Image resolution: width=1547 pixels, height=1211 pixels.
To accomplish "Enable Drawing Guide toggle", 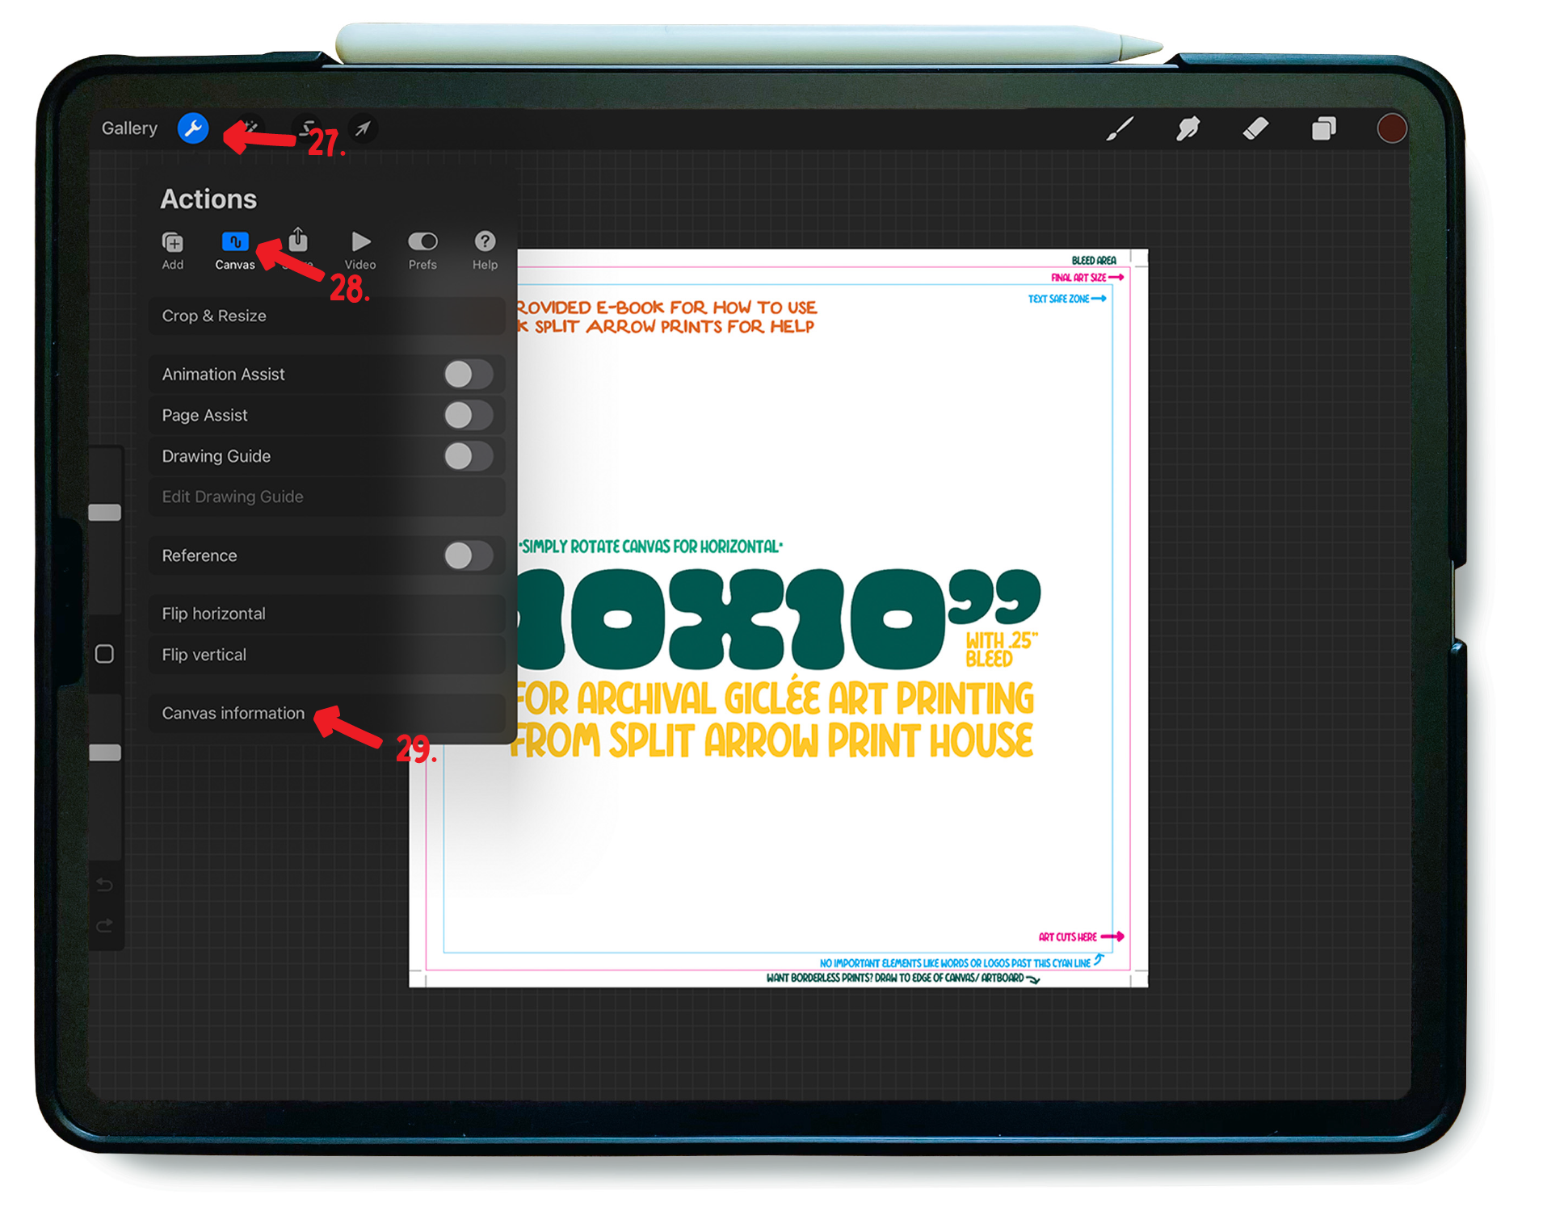I will (x=469, y=456).
